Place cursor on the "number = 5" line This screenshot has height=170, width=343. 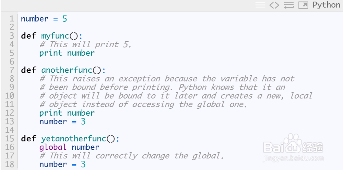pos(44,19)
